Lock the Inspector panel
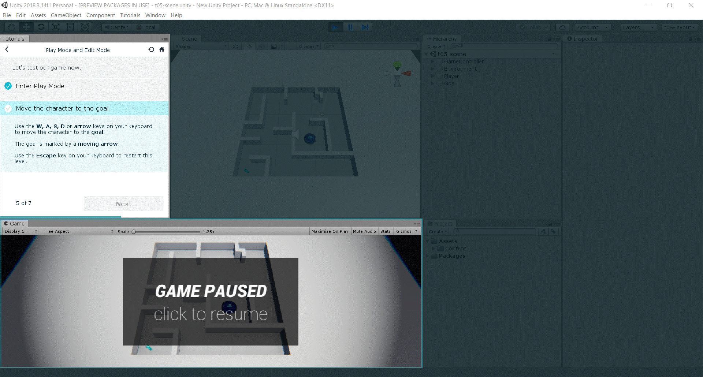The height and width of the screenshot is (377, 703). (x=691, y=39)
